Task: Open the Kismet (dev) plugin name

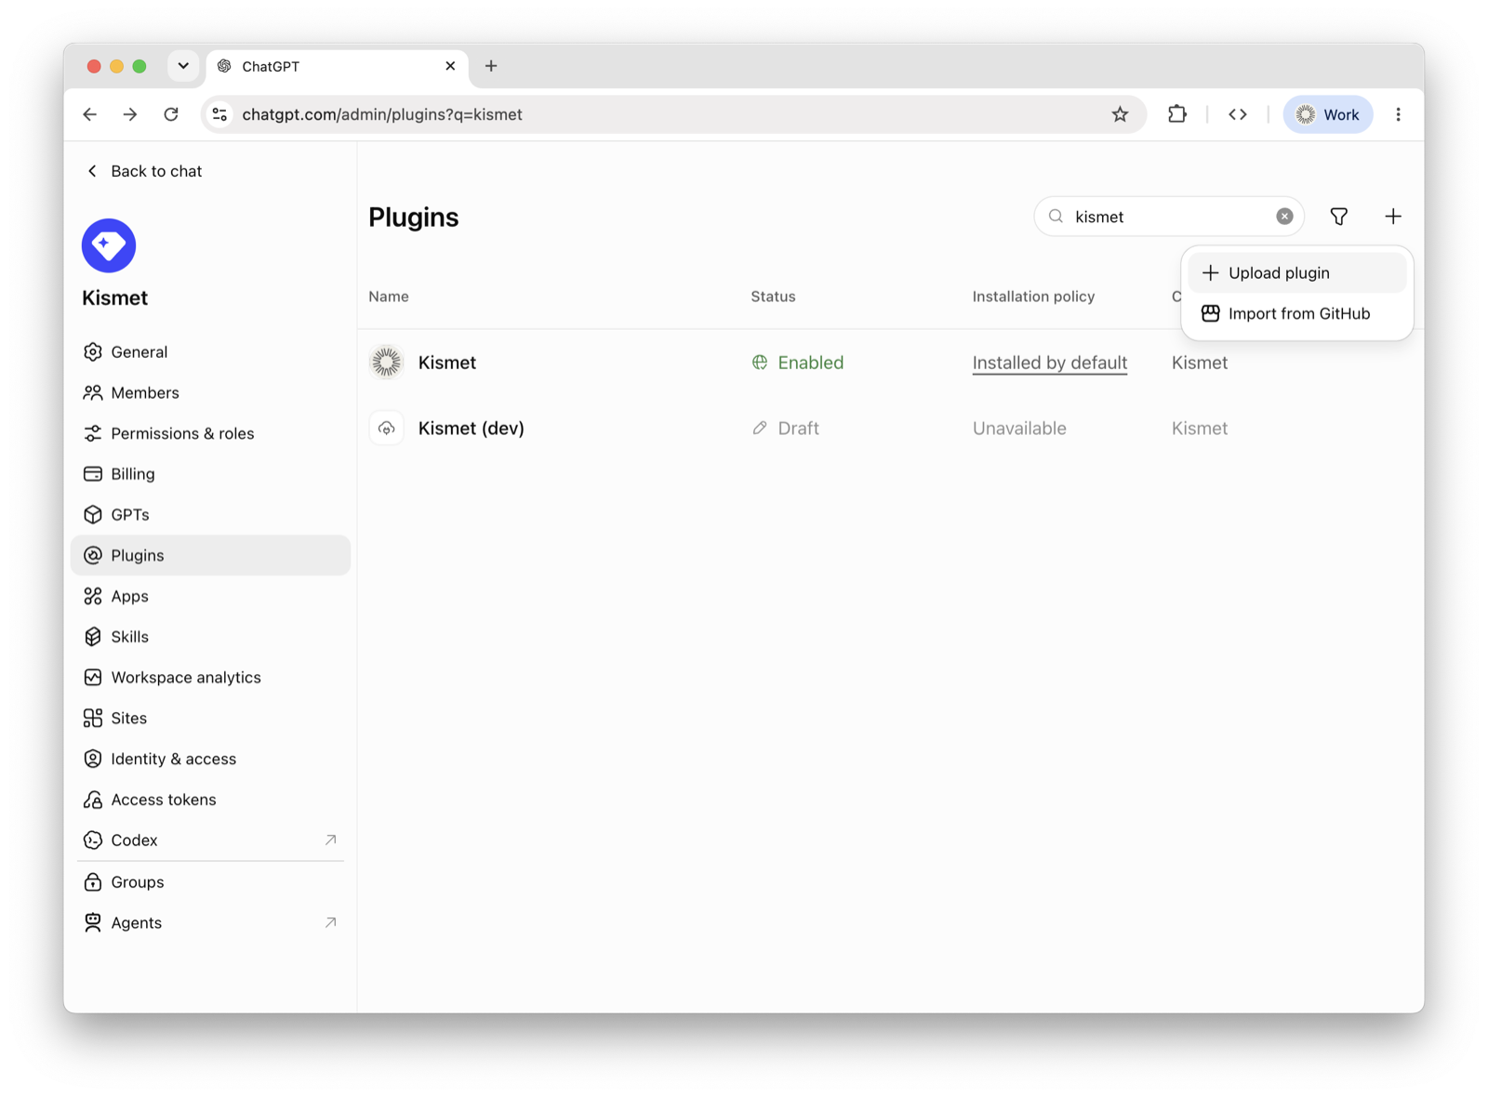Action: (x=472, y=429)
